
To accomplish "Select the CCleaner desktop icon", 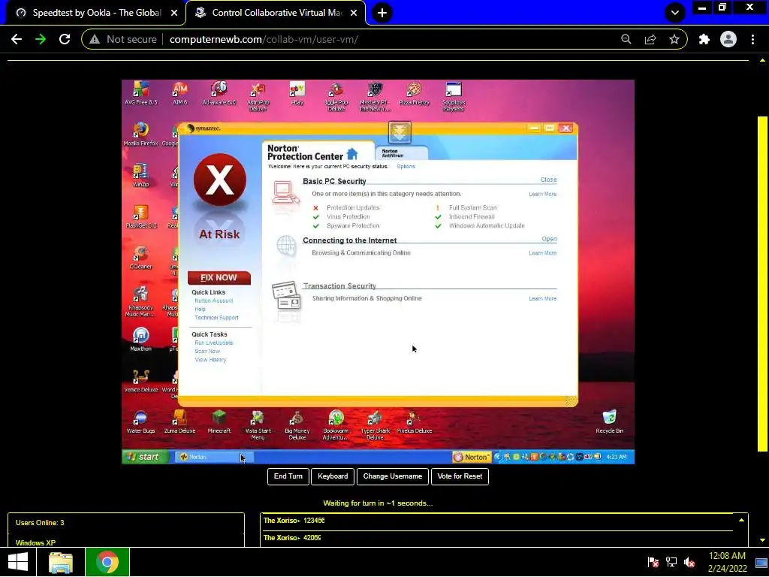I will [x=140, y=258].
